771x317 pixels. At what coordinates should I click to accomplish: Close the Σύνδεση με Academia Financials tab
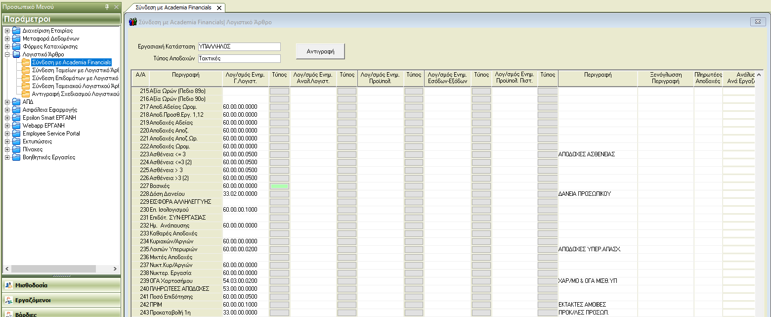[x=219, y=8]
